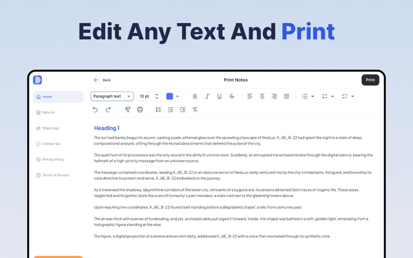Click the Print Notes title
This screenshot has width=413, height=258.
(x=236, y=80)
